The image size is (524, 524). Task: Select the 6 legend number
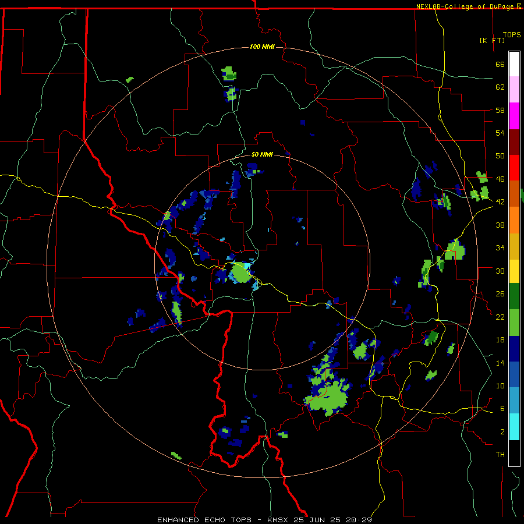click(502, 408)
